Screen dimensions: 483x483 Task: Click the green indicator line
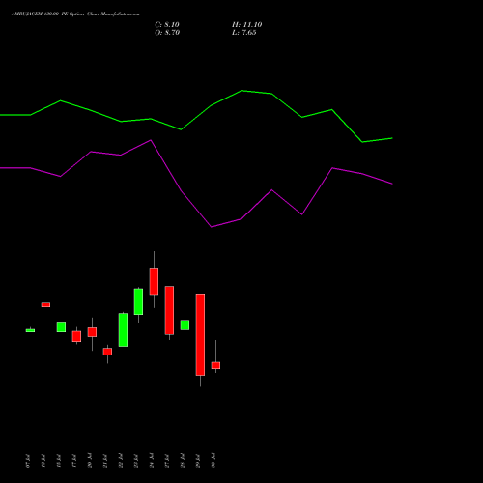tap(196, 116)
